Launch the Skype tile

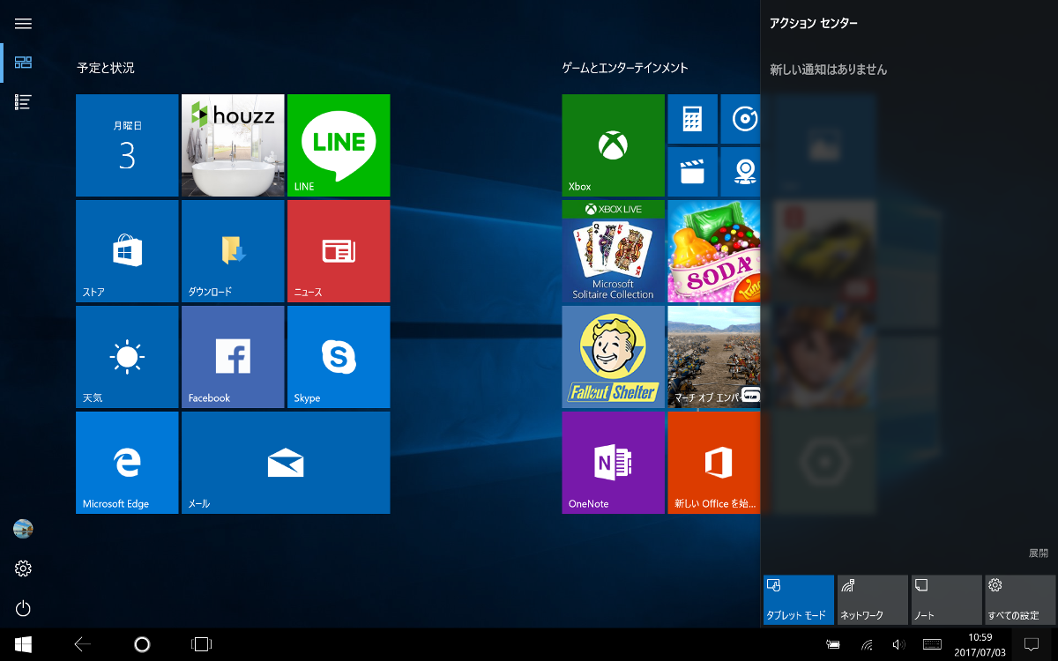click(x=339, y=357)
